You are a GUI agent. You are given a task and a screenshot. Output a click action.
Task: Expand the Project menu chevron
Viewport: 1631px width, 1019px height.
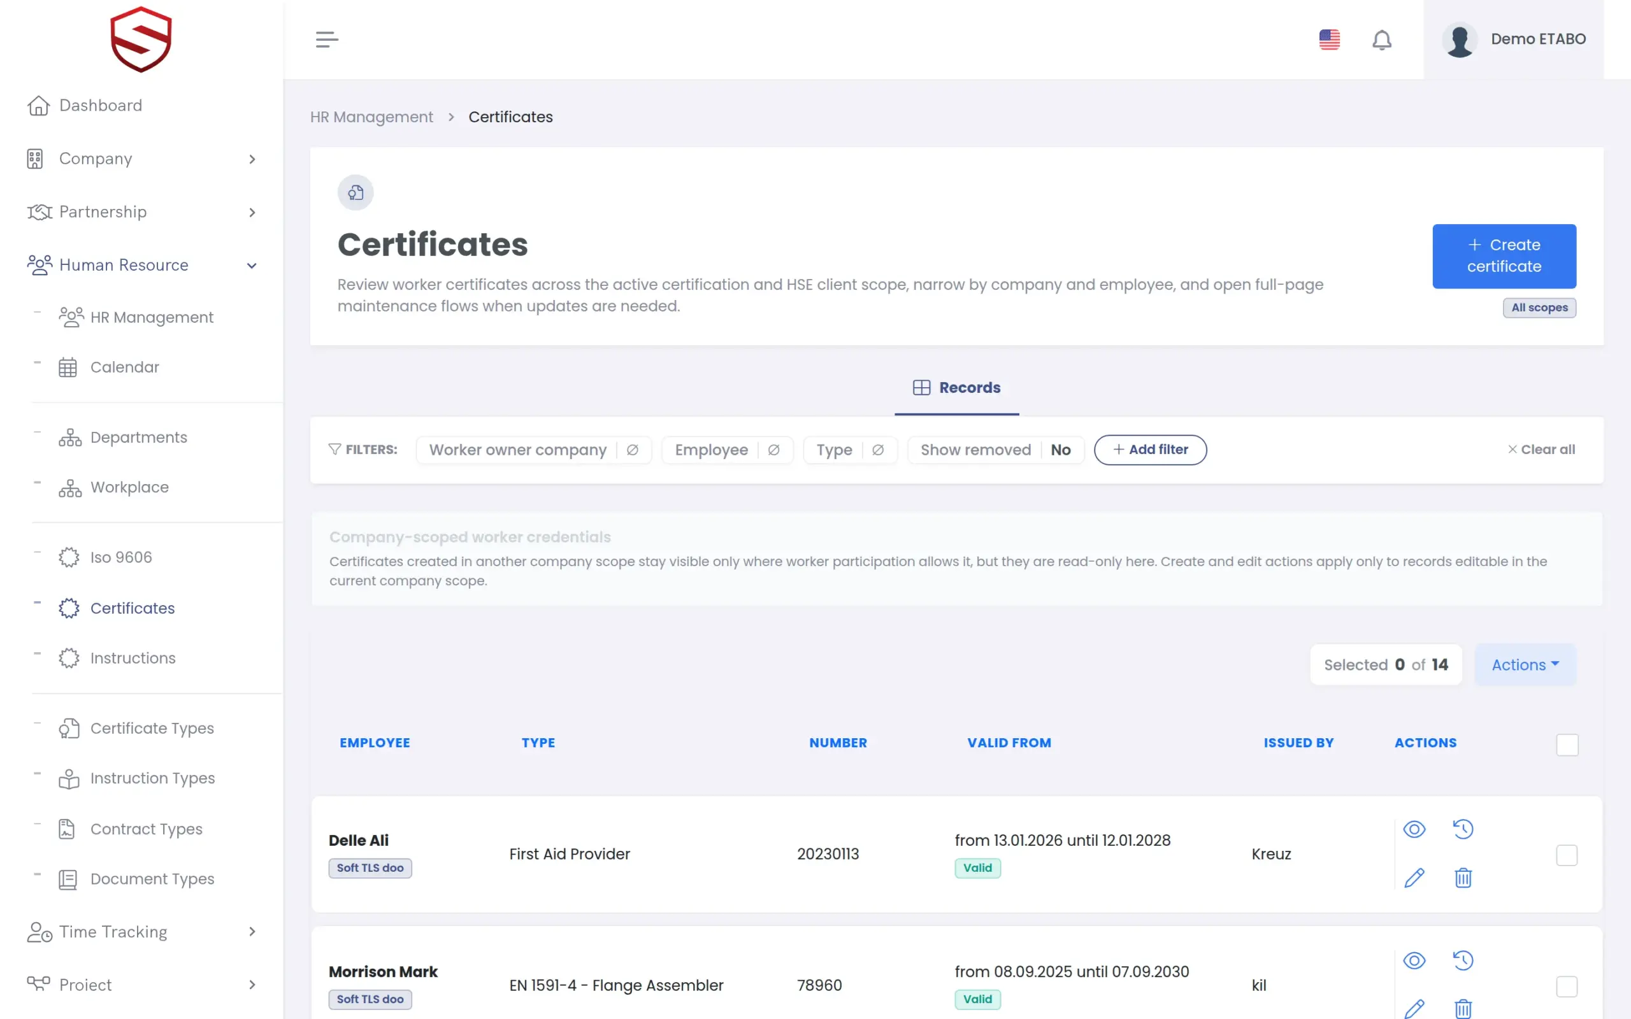[x=252, y=985]
